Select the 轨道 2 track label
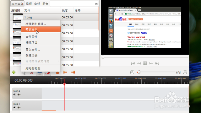 (17, 91)
